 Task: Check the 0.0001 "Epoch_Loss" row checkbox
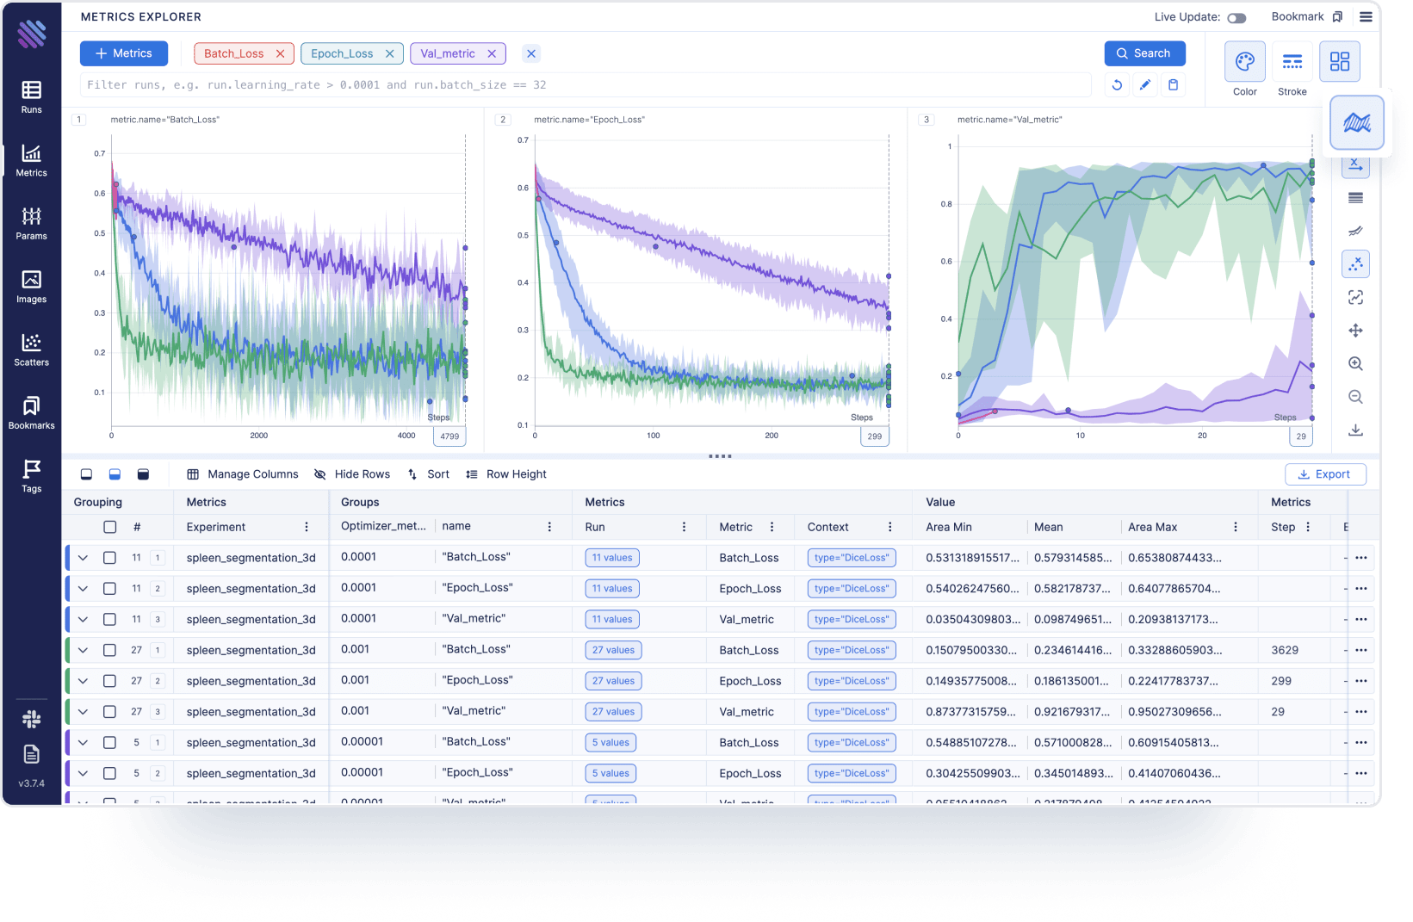click(x=109, y=589)
